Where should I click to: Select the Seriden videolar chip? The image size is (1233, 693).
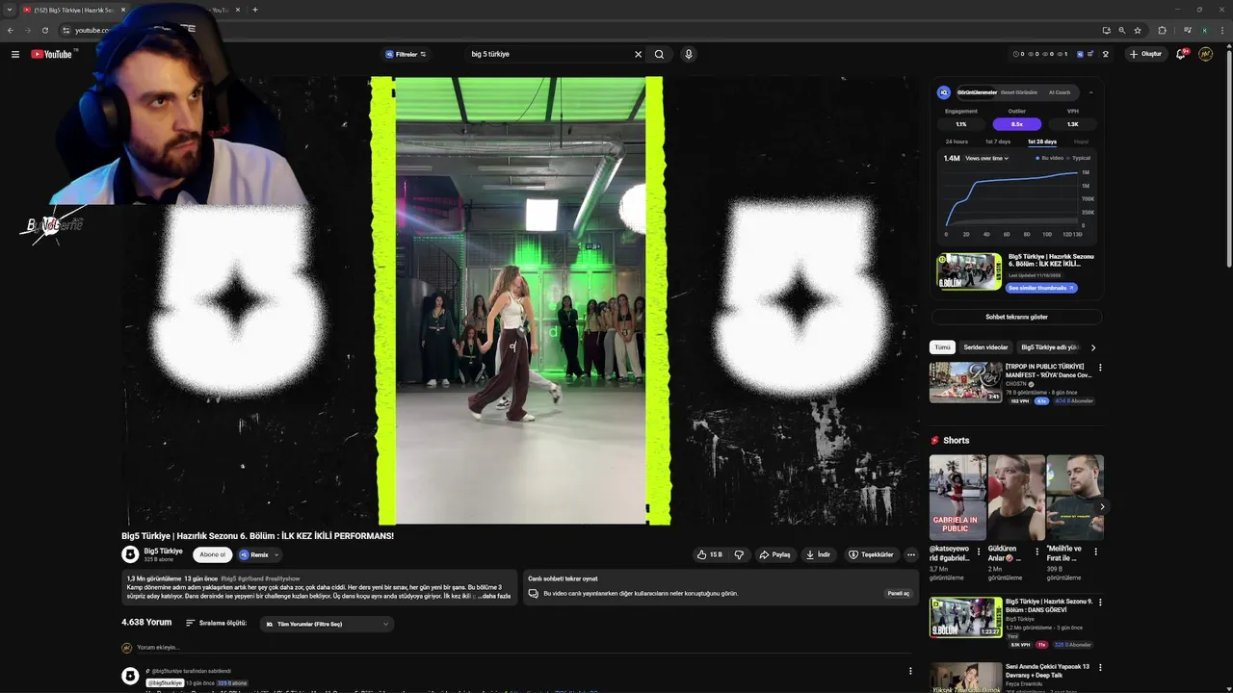985,347
